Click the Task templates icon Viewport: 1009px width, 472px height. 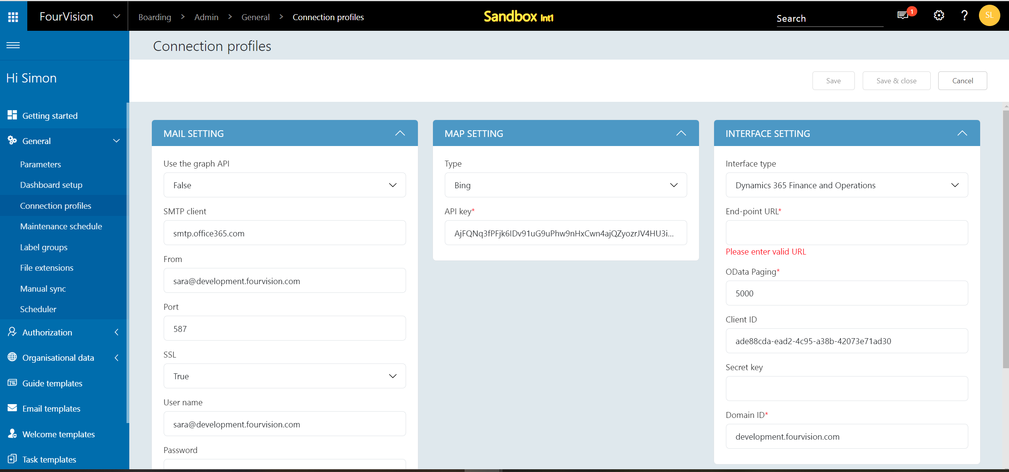coord(12,459)
